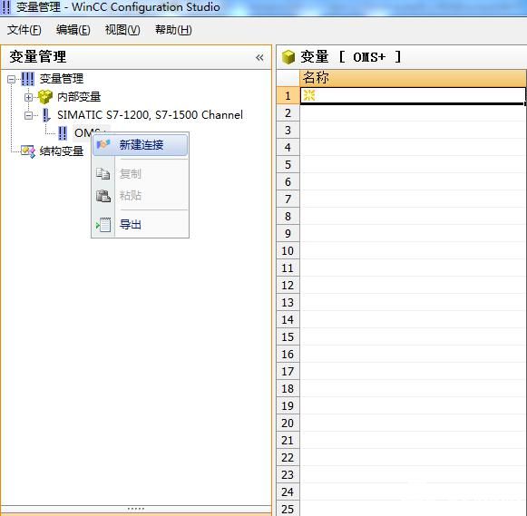527x516 pixels.
Task: Open the 帮助(H) menu
Action: tap(173, 30)
